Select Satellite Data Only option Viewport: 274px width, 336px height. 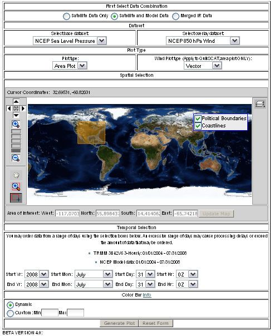66,16
